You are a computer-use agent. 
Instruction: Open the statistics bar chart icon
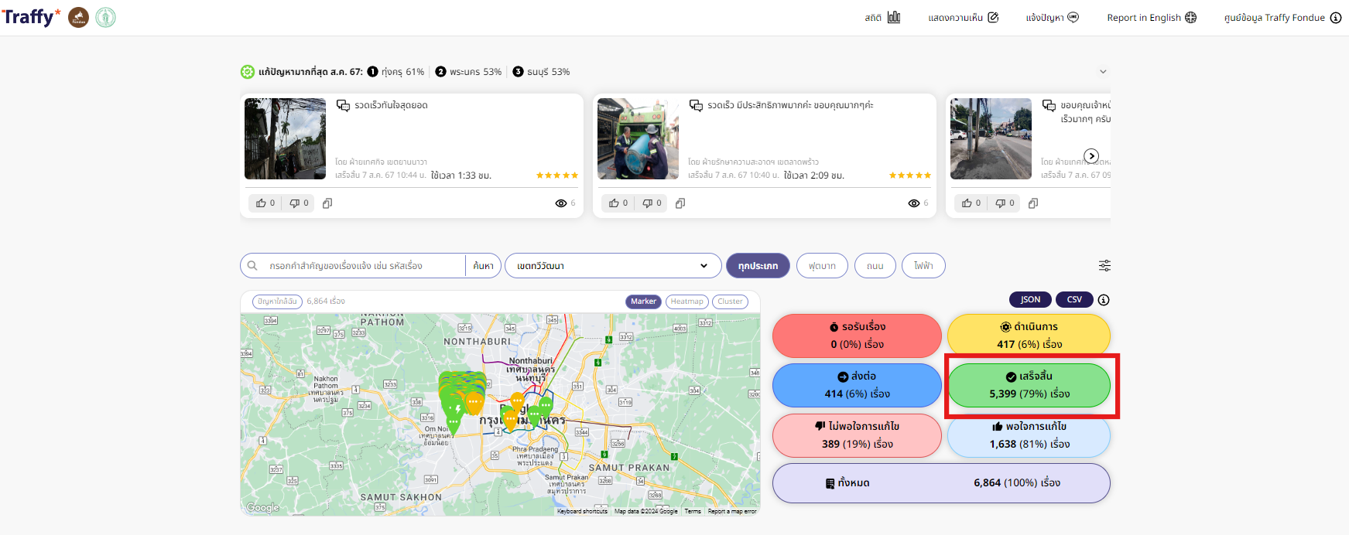pyautogui.click(x=893, y=17)
